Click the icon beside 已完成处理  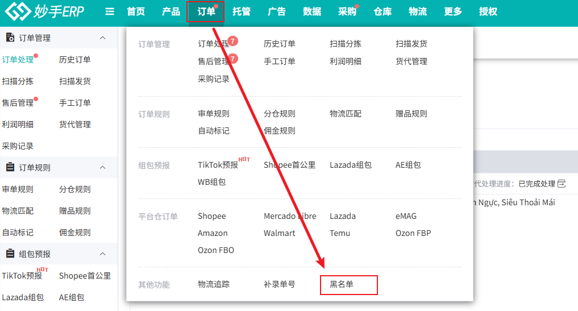[x=562, y=184]
